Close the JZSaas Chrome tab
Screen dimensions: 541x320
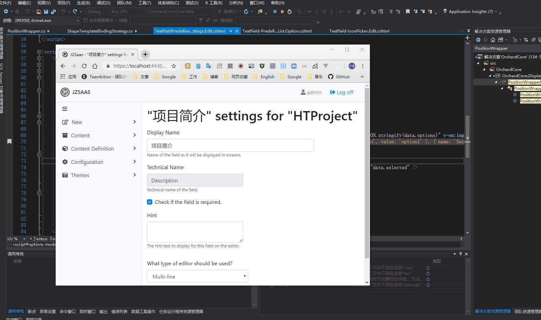coord(133,54)
